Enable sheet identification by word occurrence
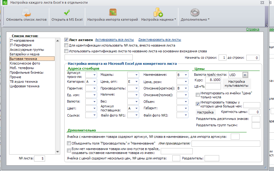 pyautogui.click(x=66, y=51)
